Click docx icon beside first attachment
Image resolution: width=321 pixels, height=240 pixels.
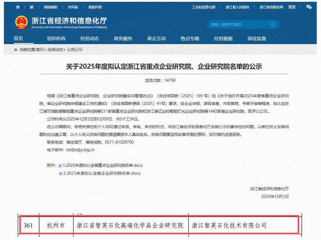point(60,166)
